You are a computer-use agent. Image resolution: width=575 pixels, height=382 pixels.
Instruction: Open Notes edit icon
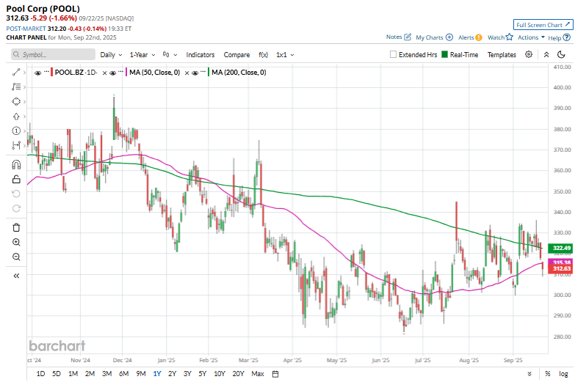point(408,37)
